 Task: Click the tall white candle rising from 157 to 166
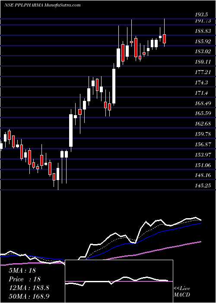point(71,130)
